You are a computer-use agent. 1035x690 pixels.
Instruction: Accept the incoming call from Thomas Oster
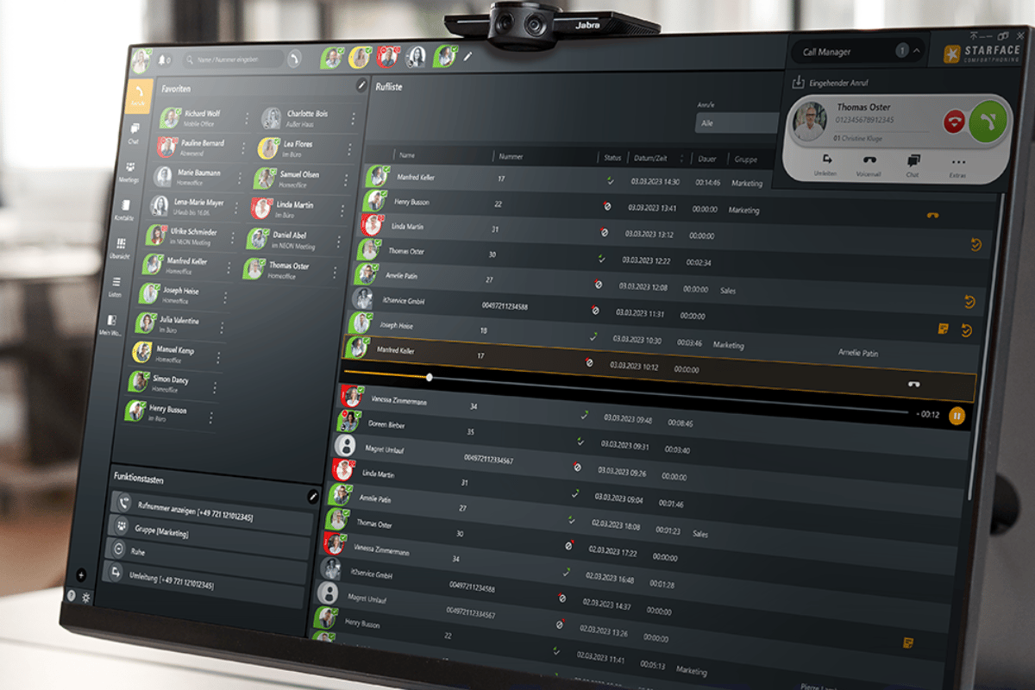click(987, 121)
